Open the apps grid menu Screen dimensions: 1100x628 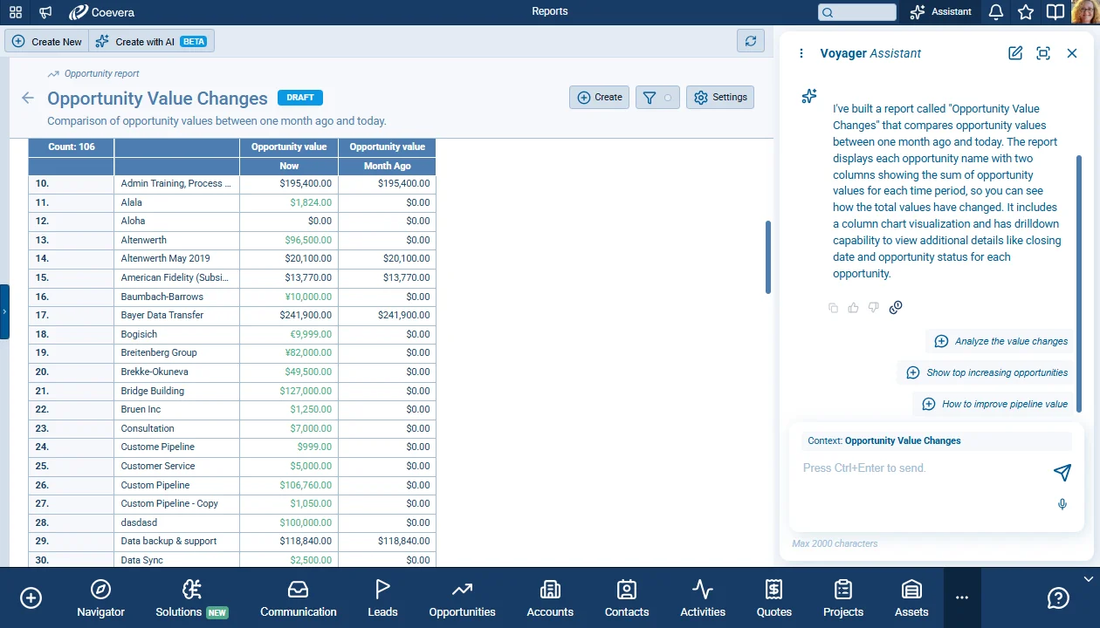pos(16,12)
